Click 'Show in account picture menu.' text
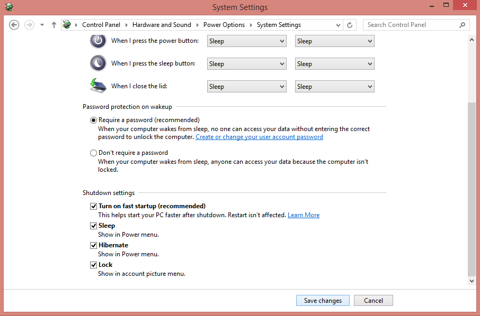480x316 pixels. [142, 274]
